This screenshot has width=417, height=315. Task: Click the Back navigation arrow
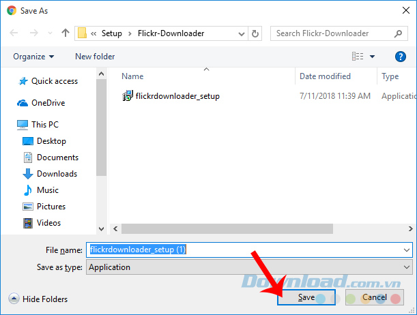14,33
